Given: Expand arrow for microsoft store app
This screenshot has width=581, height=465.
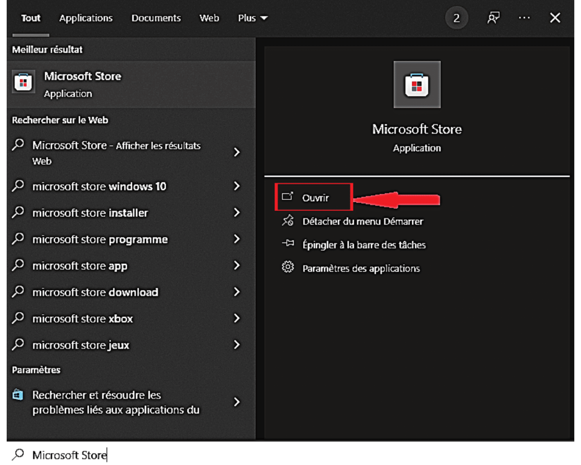Looking at the screenshot, I should (237, 265).
